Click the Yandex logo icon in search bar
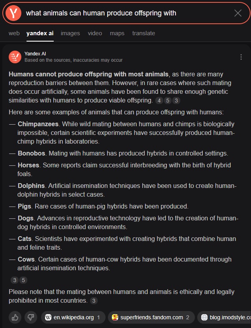Screen dimensions: 251x328 coord(14,13)
